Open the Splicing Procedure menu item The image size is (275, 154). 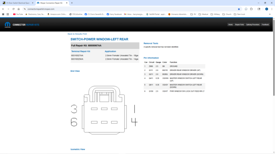pos(253,25)
